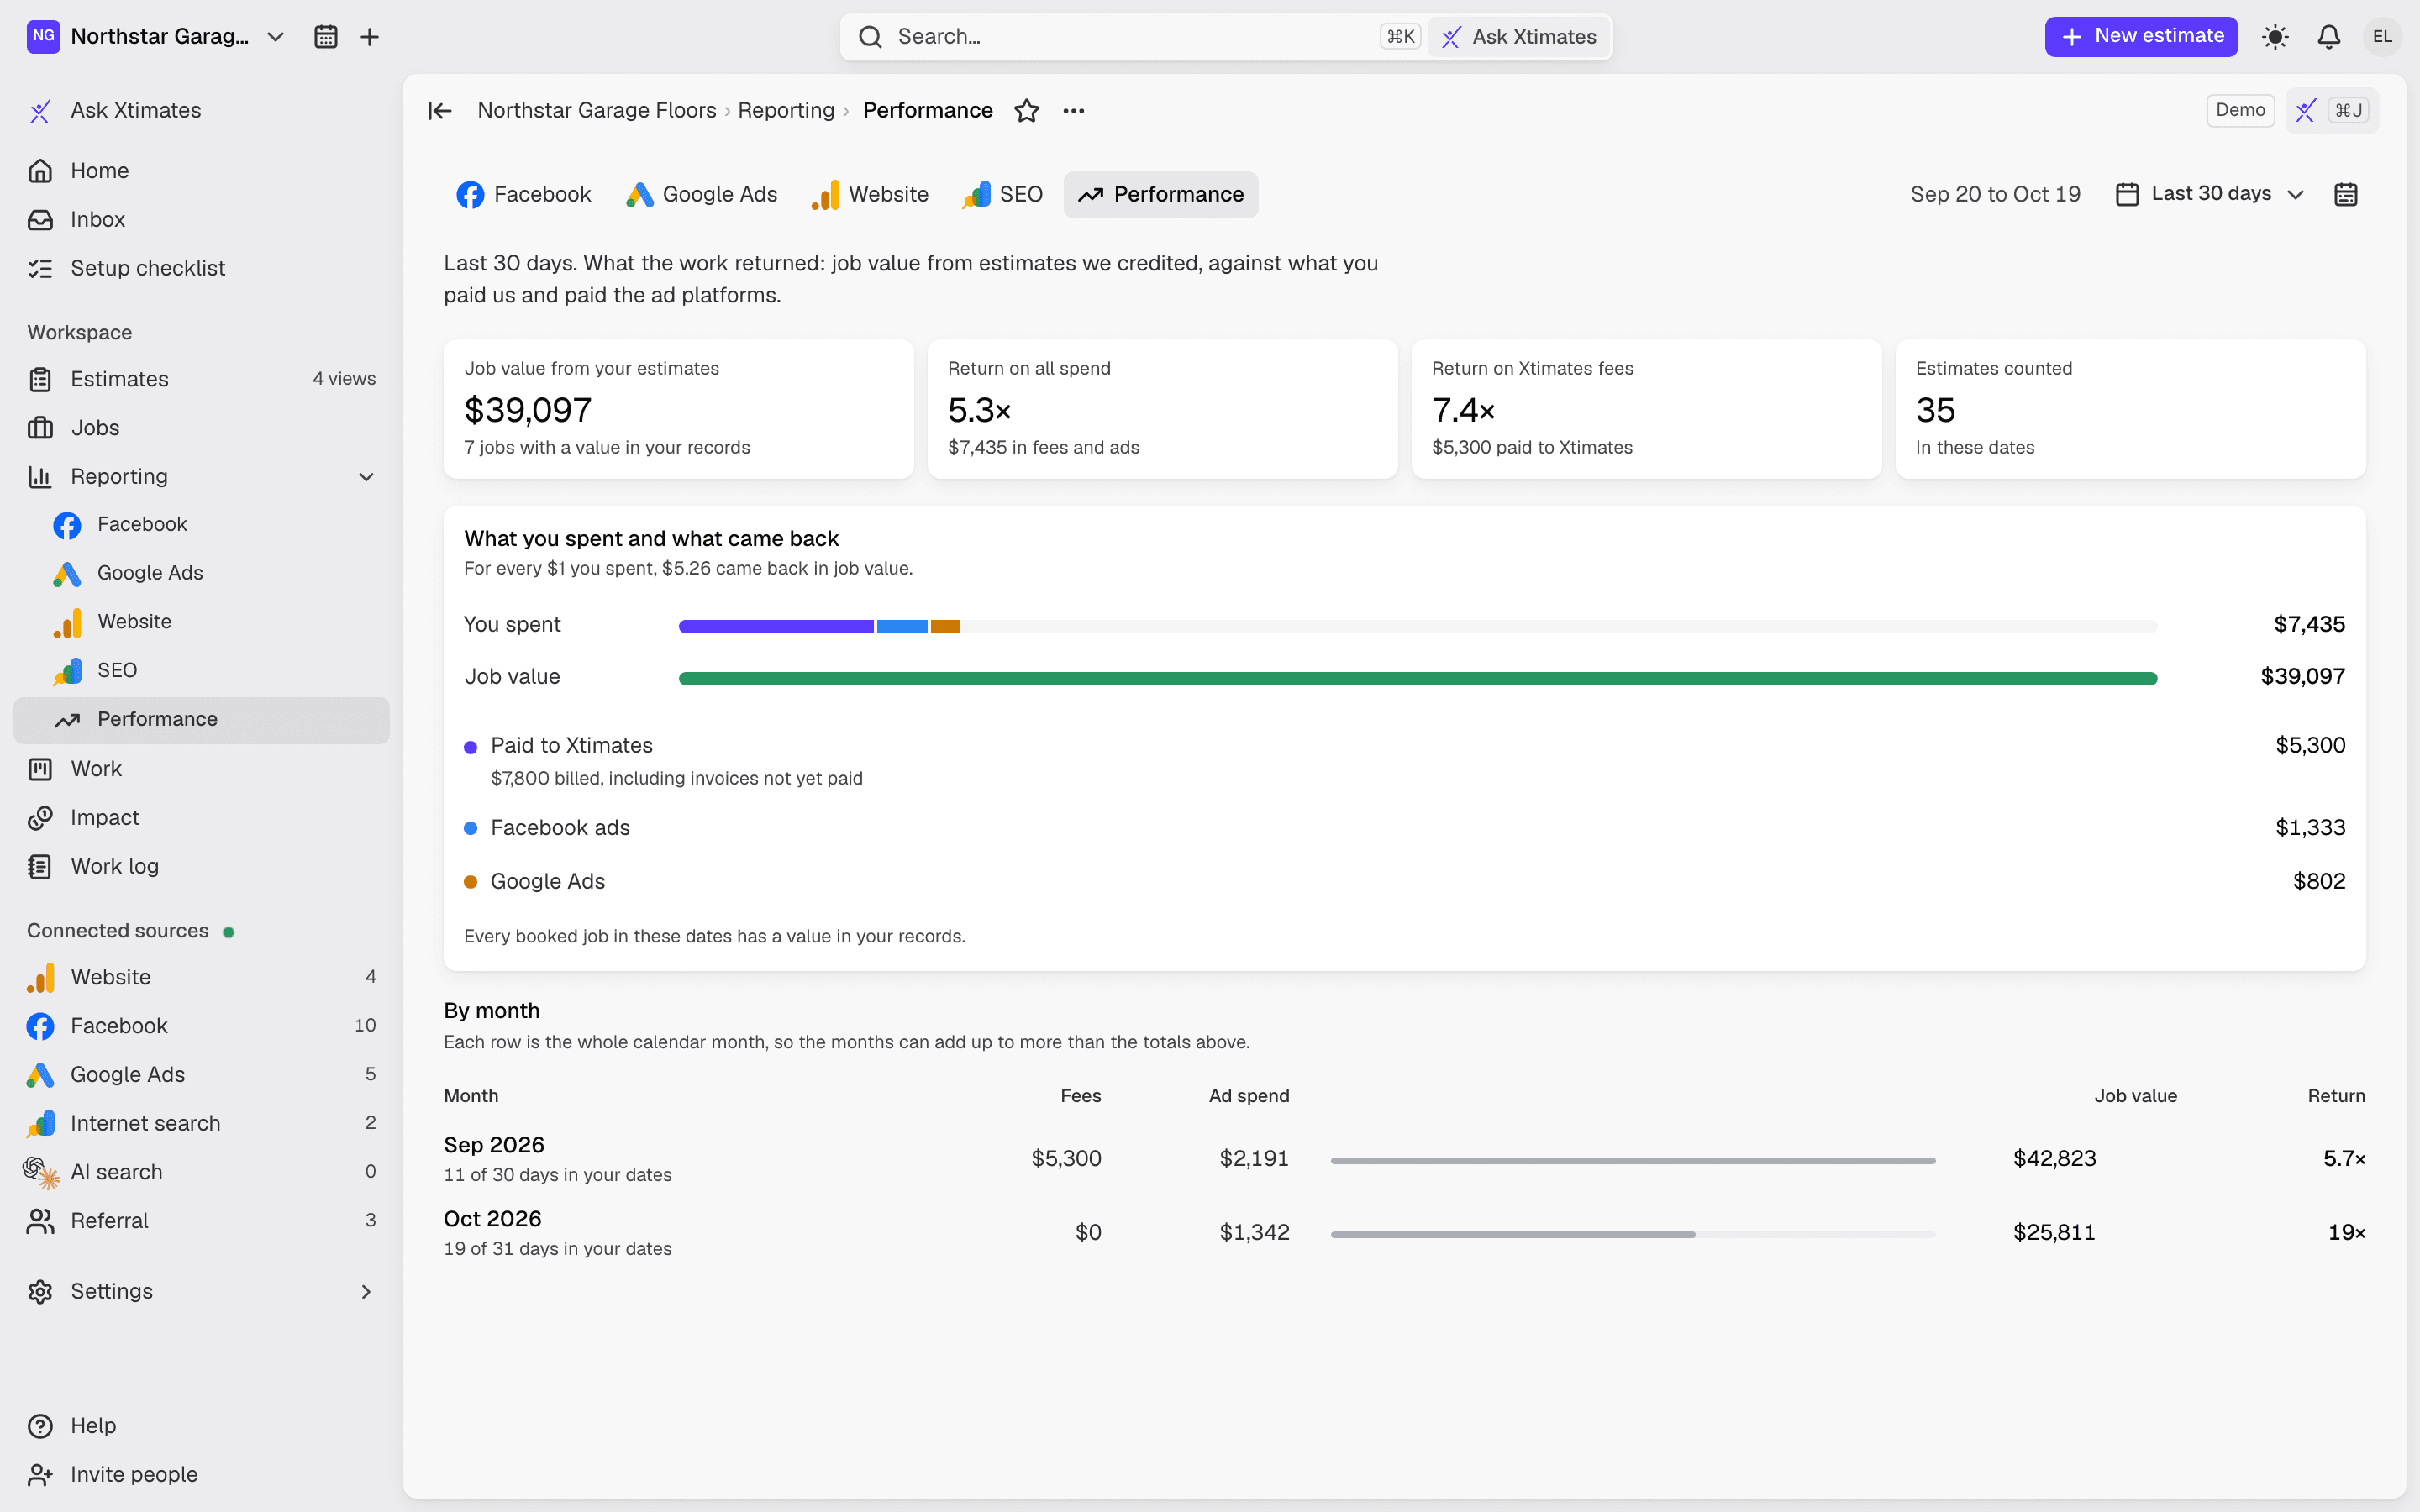Open the Last 30 days date dropdown

coord(2210,194)
